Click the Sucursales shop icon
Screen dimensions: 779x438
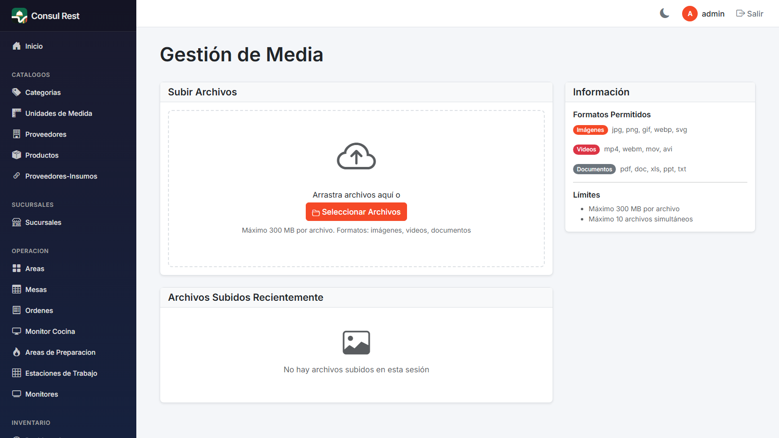pyautogui.click(x=17, y=222)
